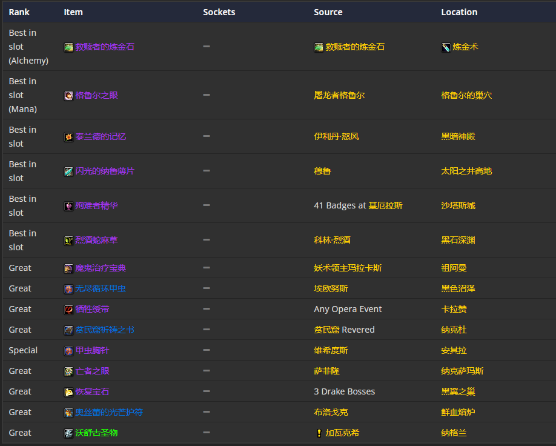Go to the 黑暗神殿 location link
This screenshot has width=556, height=446.
458,136
